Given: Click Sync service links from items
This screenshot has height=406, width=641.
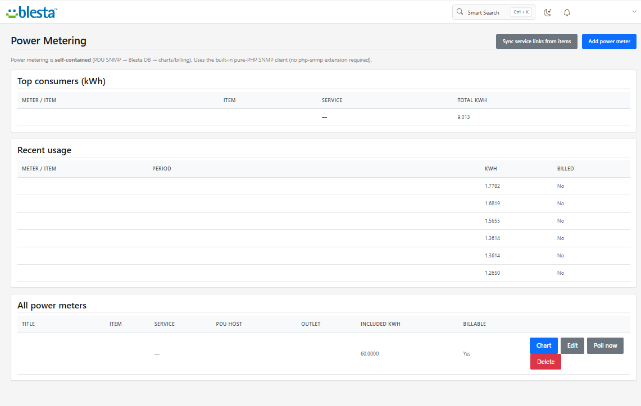Looking at the screenshot, I should tap(537, 41).
